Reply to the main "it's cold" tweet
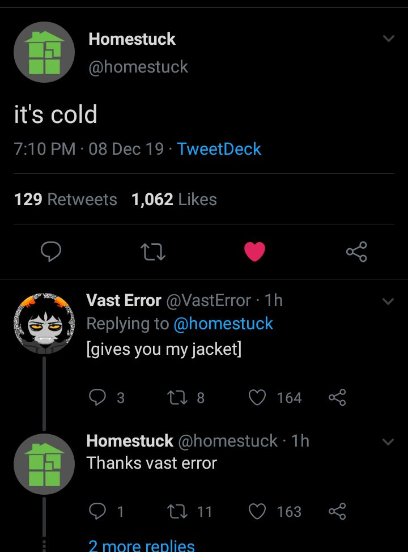This screenshot has height=552, width=408. tap(51, 252)
